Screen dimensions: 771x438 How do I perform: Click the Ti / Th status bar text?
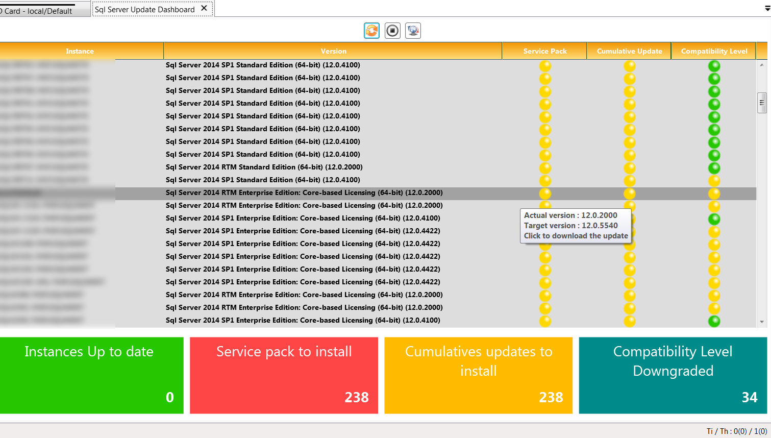(x=737, y=431)
